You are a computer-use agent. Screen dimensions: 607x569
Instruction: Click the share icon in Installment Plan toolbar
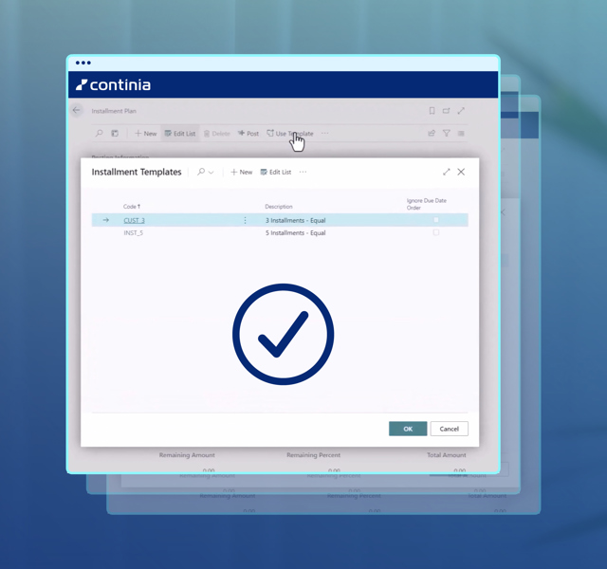tap(432, 134)
